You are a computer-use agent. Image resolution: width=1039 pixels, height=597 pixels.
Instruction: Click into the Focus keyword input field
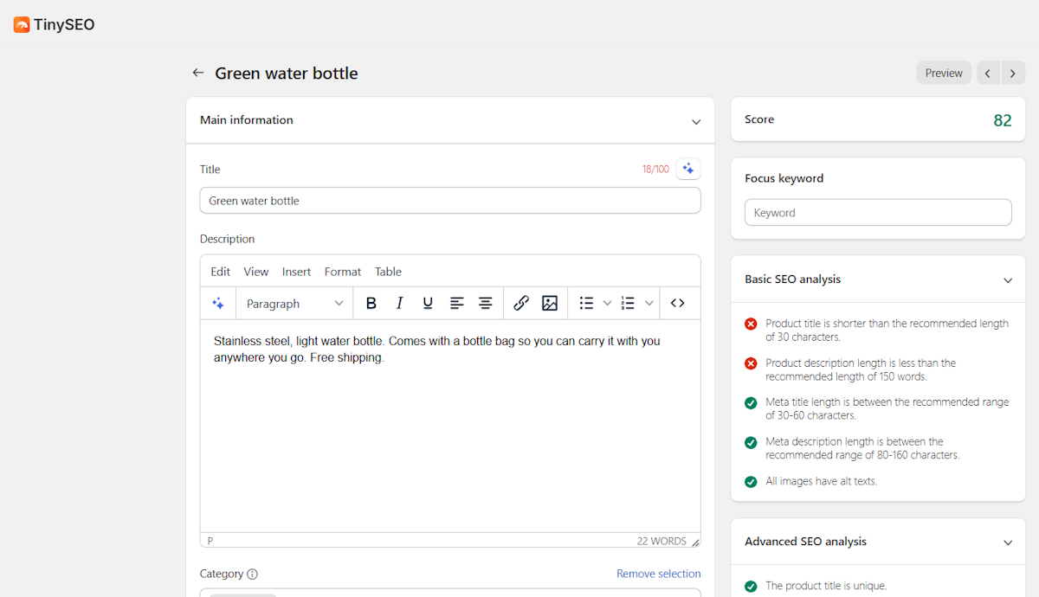pos(878,213)
